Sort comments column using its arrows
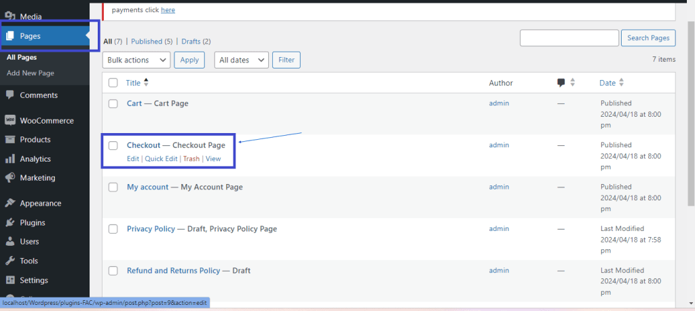The width and height of the screenshot is (695, 311). 572,83
